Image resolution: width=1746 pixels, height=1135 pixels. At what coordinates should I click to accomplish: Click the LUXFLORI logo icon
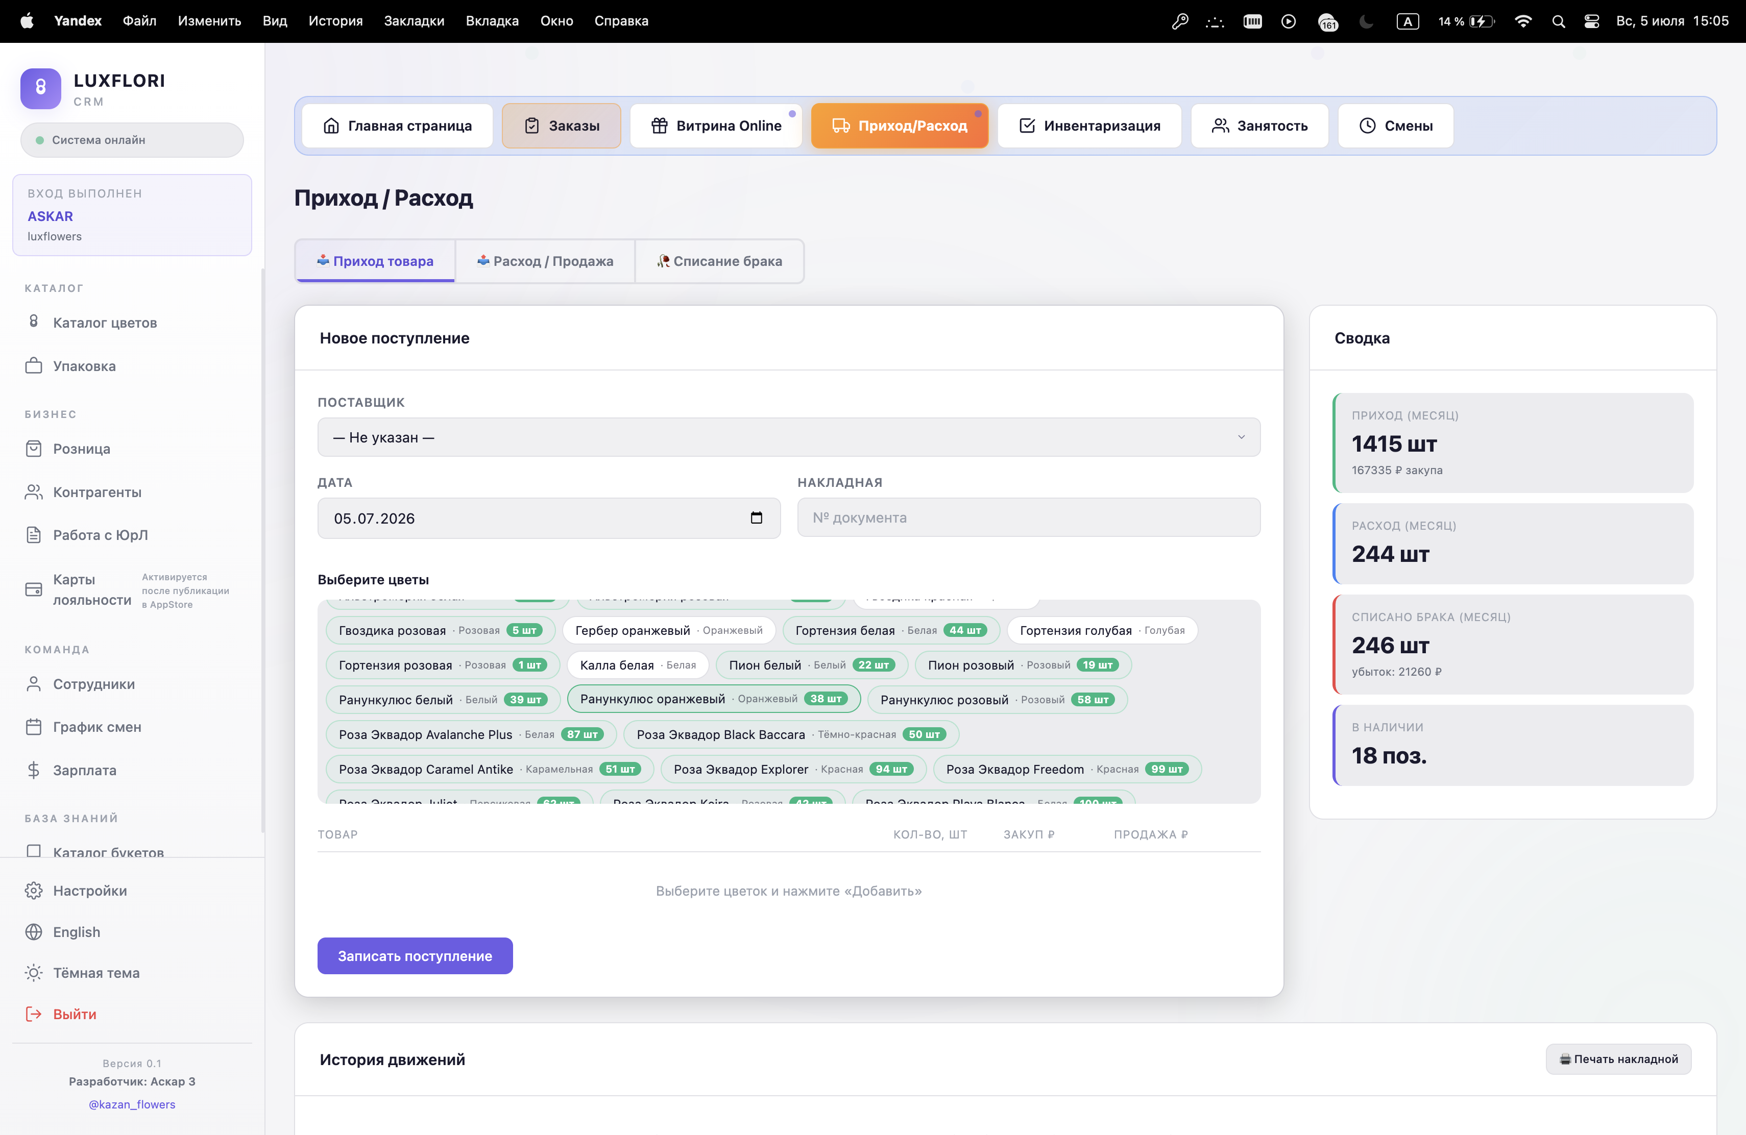click(x=40, y=89)
